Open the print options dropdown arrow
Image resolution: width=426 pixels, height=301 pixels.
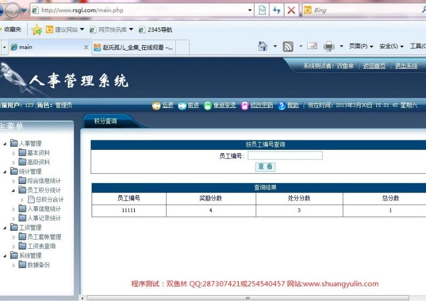click(341, 46)
